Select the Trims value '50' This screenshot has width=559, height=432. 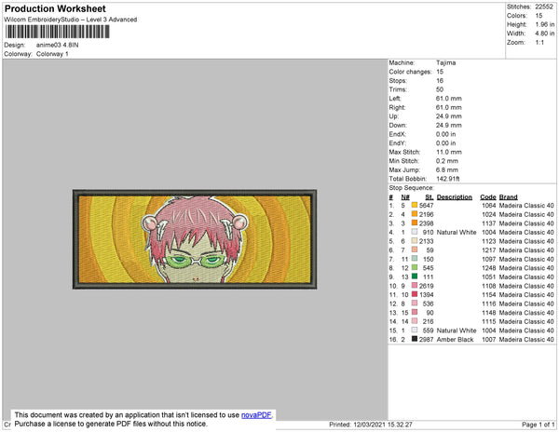[440, 89]
